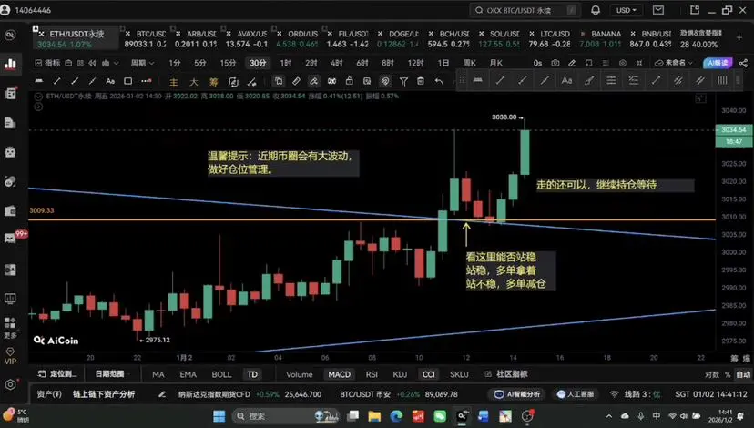Screen dimensions: 754x428
Task: Open the bot icon in left sidebar
Action: tap(10, 152)
